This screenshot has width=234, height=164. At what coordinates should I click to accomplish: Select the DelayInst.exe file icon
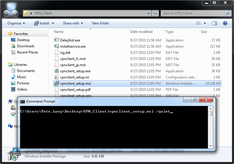coord(57,40)
